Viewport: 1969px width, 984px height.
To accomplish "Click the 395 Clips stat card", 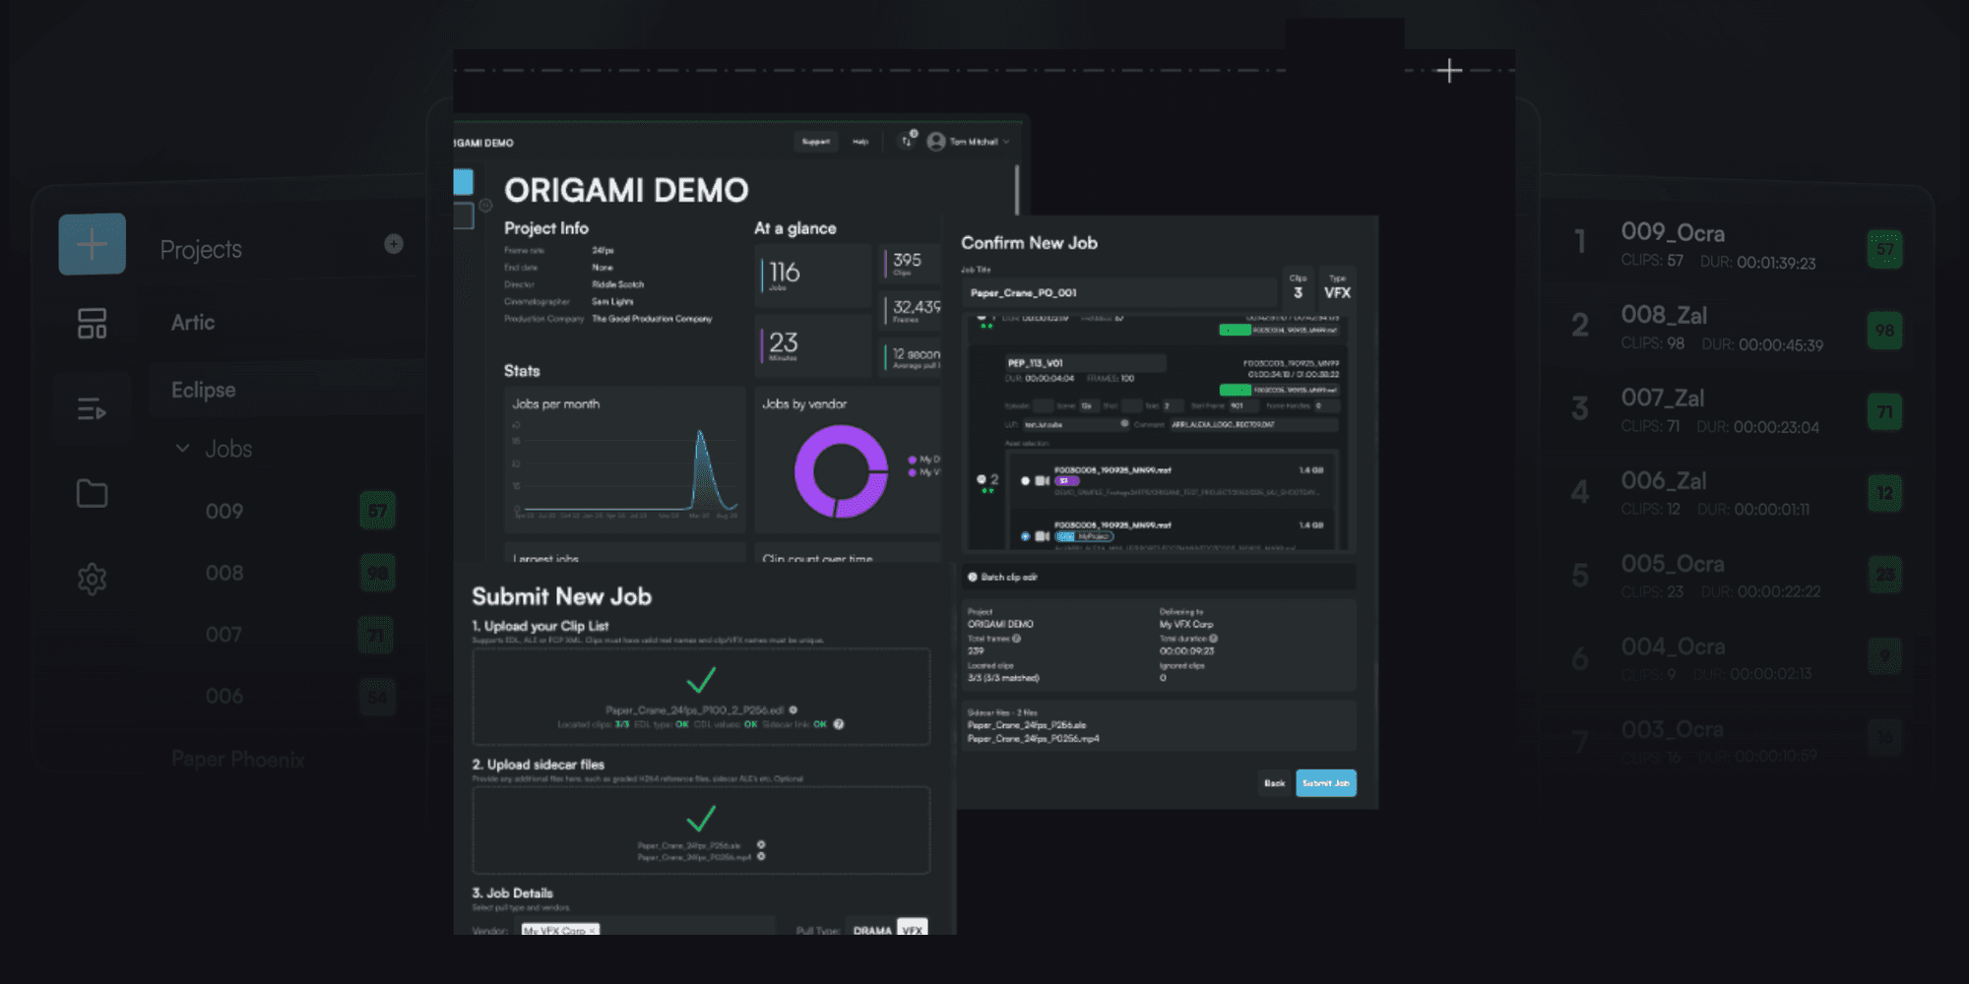I will [910, 263].
